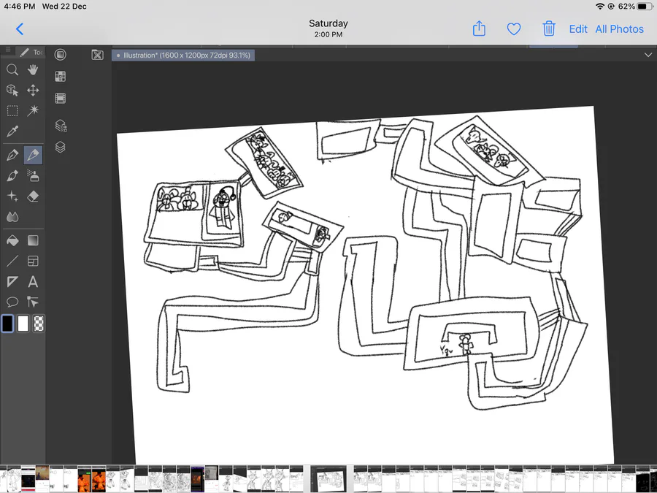Image resolution: width=657 pixels, height=493 pixels.
Task: Open the animation film strip icon
Action: click(61, 98)
